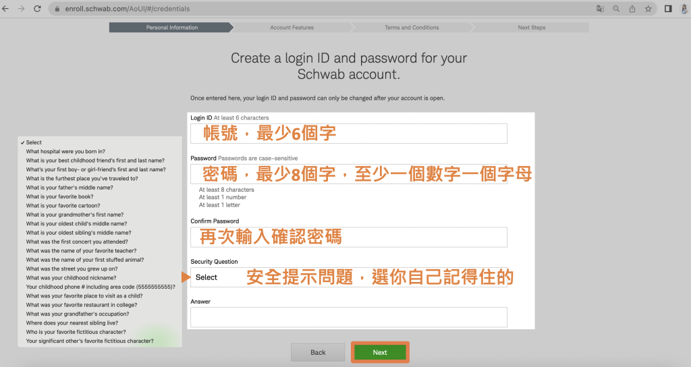Screen dimensions: 691x367
Task: Click the share page icon
Action: (632, 9)
